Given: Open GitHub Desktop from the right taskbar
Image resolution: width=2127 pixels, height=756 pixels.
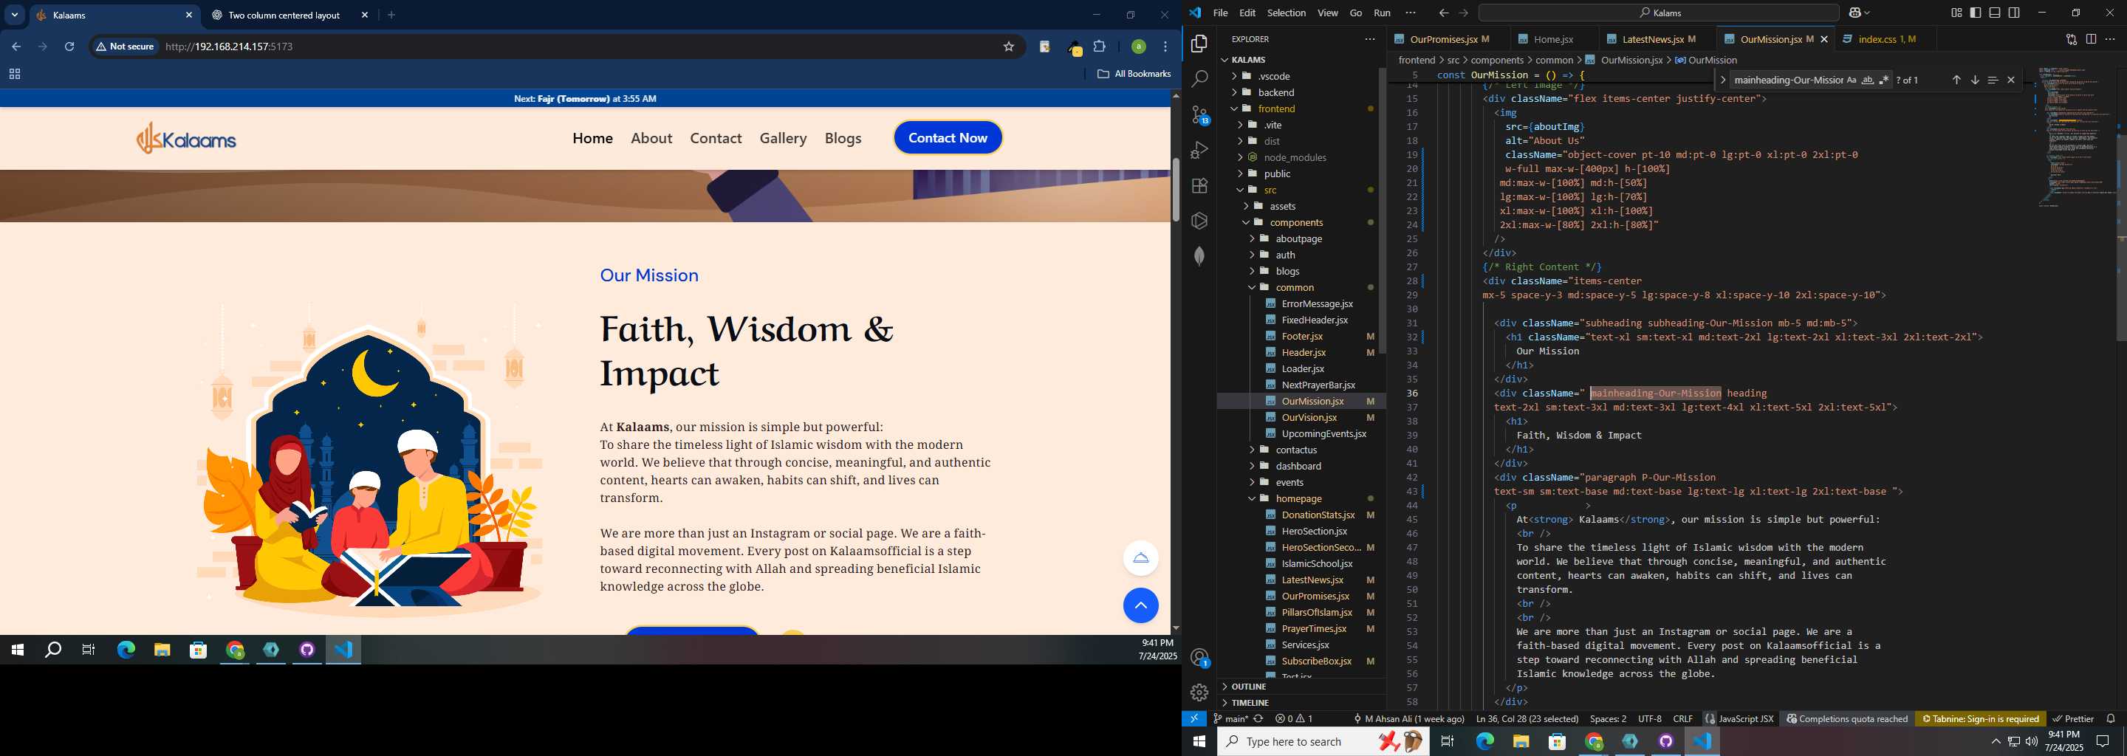Looking at the screenshot, I should (1665, 742).
